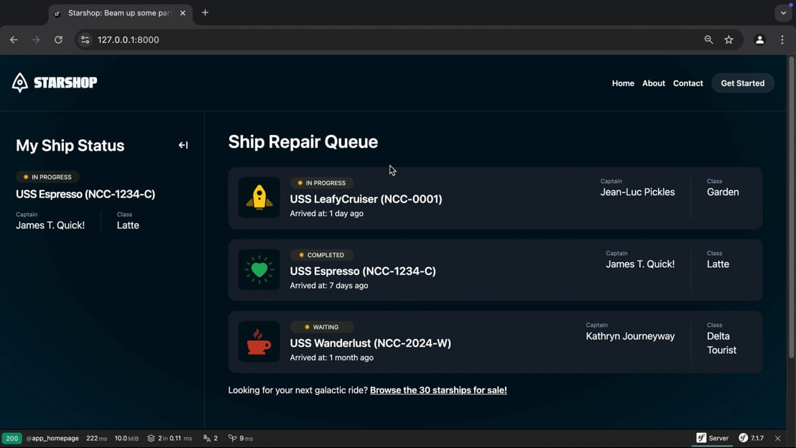The width and height of the screenshot is (796, 448).
Task: Click the Get Started button
Action: point(743,83)
